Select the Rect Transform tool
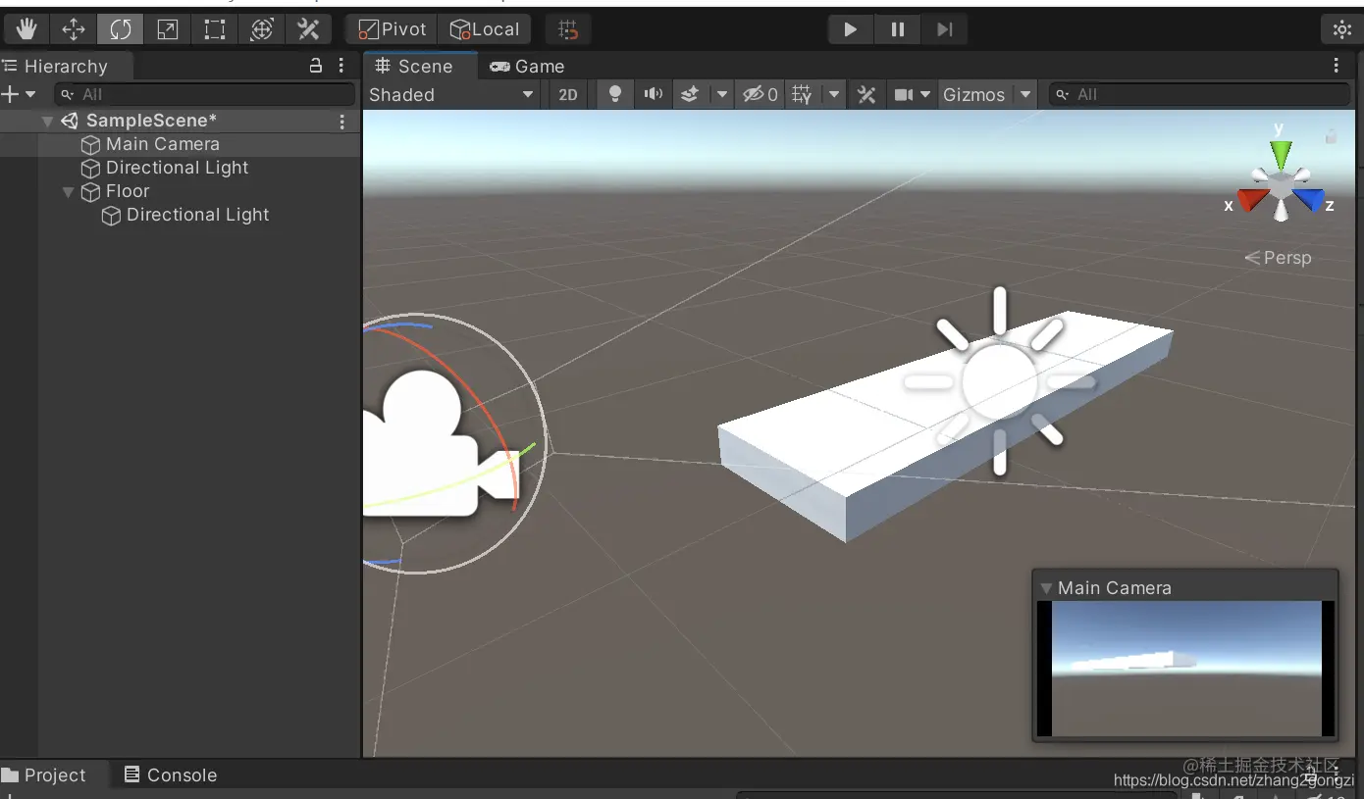Viewport: 1364px width, 799px height. pos(214,29)
